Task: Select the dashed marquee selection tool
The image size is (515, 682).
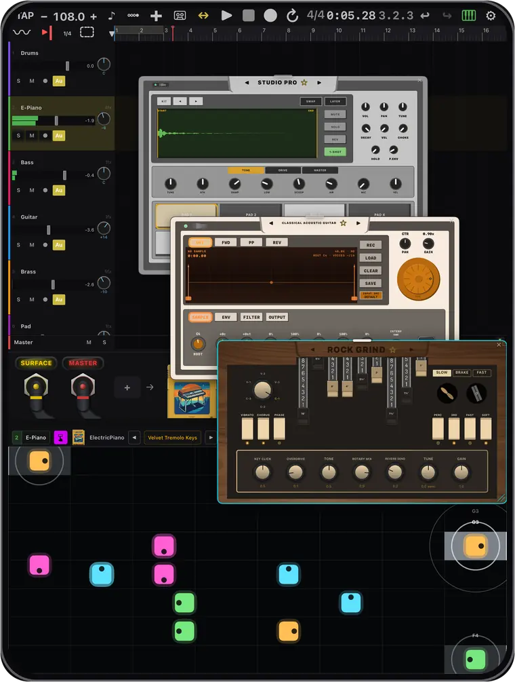Action: coord(87,32)
